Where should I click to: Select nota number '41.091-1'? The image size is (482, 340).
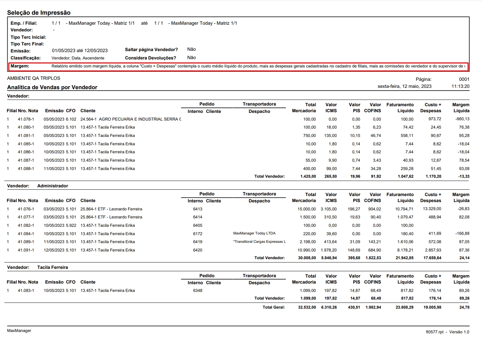click(26, 250)
